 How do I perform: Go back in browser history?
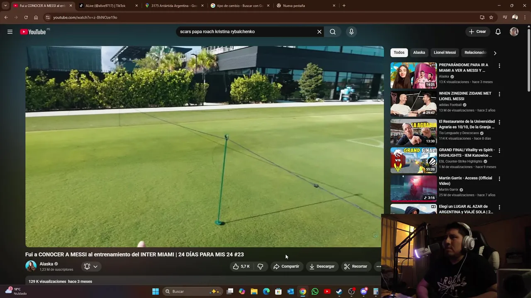click(6, 17)
